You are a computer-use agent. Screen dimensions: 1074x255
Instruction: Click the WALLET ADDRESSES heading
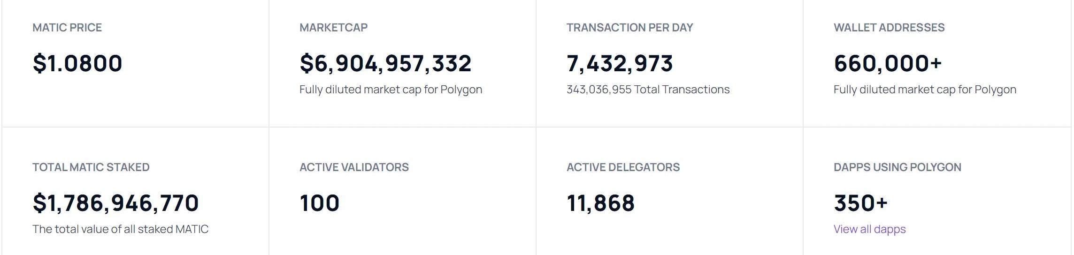click(889, 28)
